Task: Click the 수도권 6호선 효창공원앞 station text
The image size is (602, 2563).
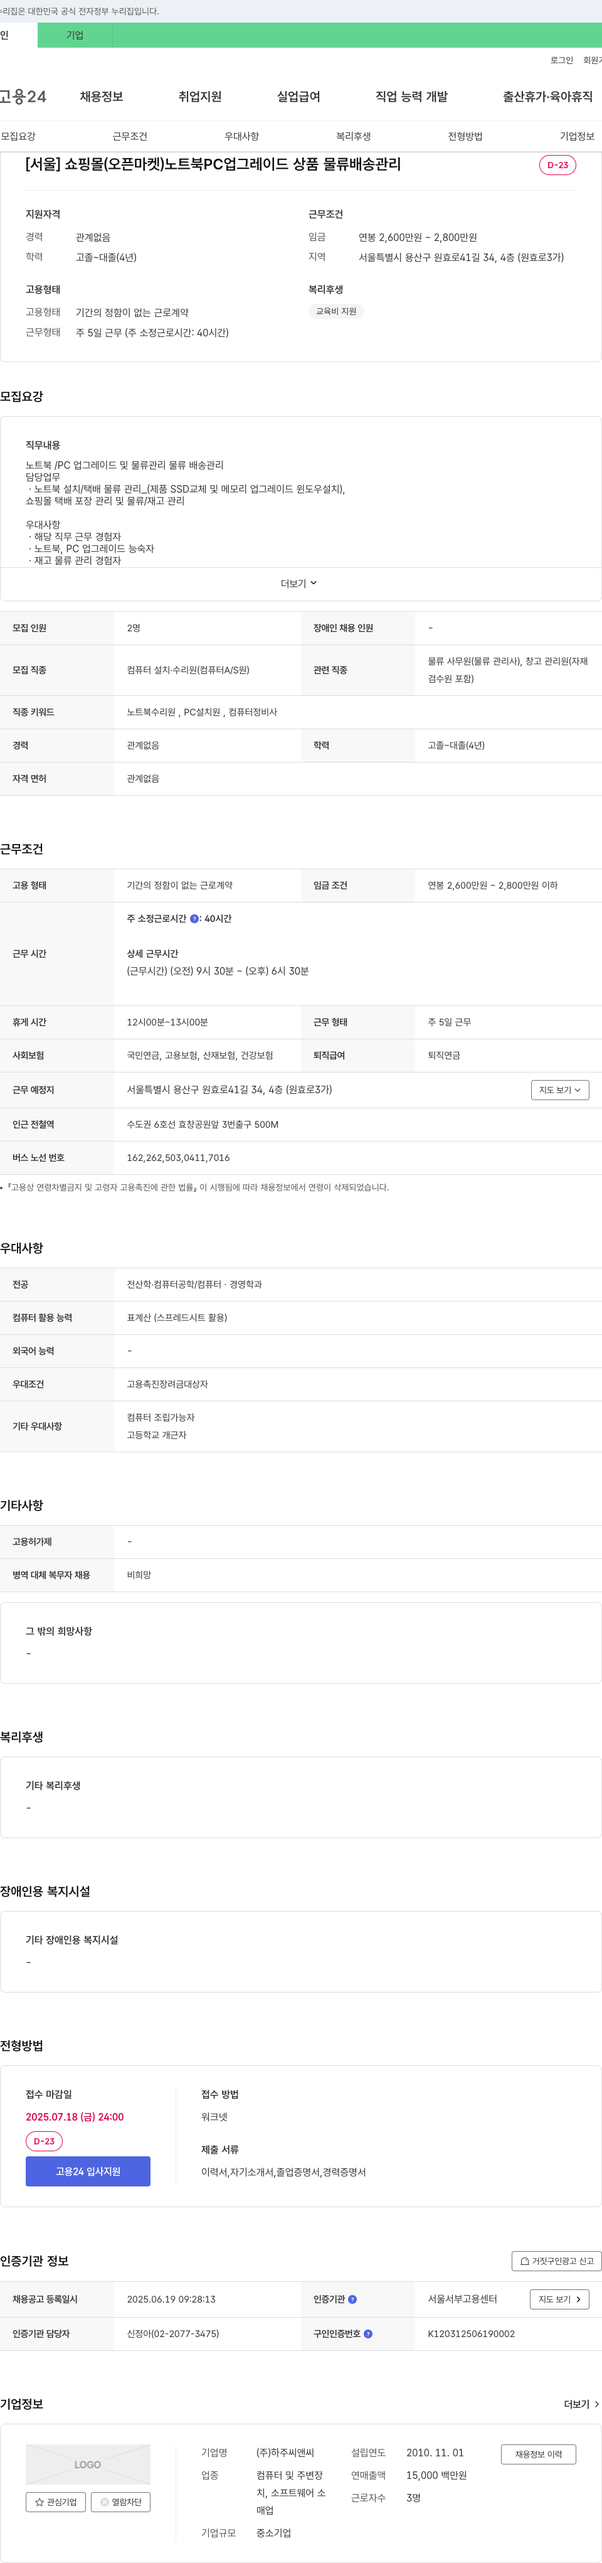Action: tap(203, 1125)
